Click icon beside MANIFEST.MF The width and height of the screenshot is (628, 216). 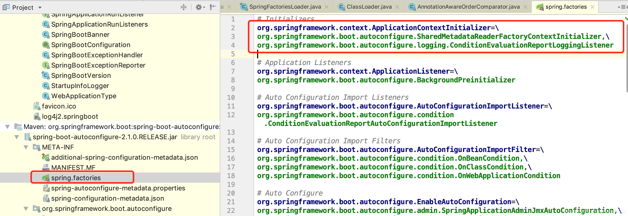46,168
